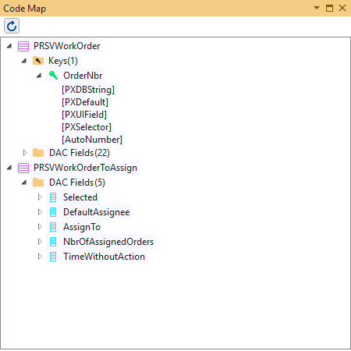Click the field icon next to TimeWithoutAction

pyautogui.click(x=53, y=257)
